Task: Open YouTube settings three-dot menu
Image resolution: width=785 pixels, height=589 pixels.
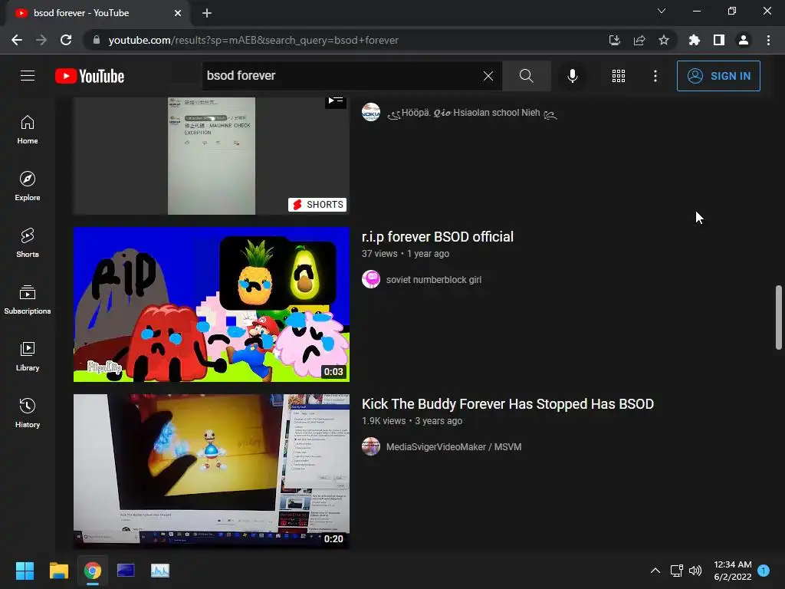Action: click(655, 76)
